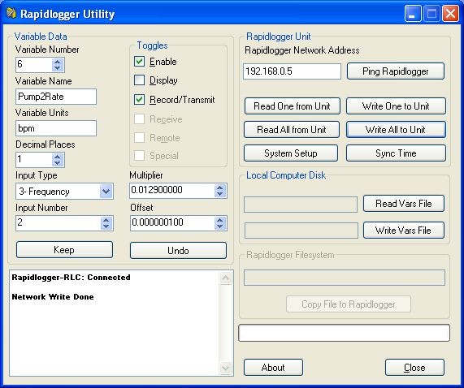
Task: Click the log scrollbar up arrow
Action: 225,278
